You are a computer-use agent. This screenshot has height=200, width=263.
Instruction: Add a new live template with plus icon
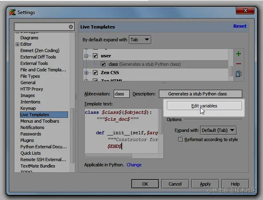pyautogui.click(x=238, y=54)
